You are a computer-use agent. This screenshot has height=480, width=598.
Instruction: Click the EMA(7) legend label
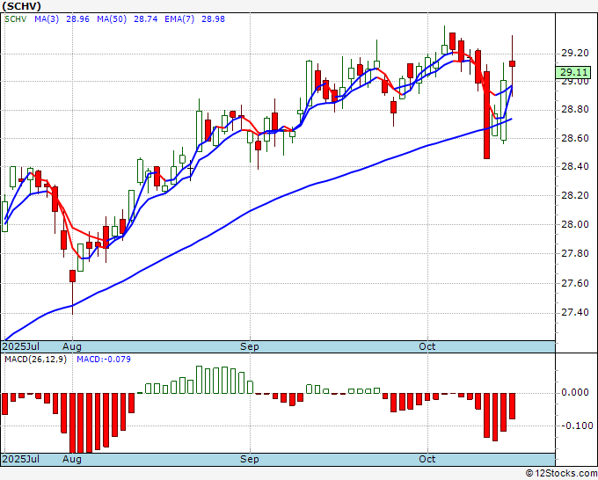tap(179, 19)
